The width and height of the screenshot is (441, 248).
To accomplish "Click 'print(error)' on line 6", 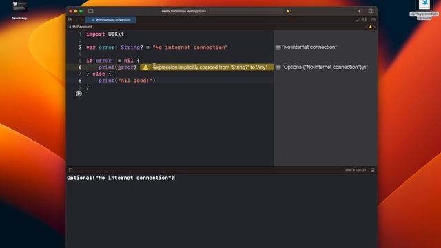I will pos(118,68).
